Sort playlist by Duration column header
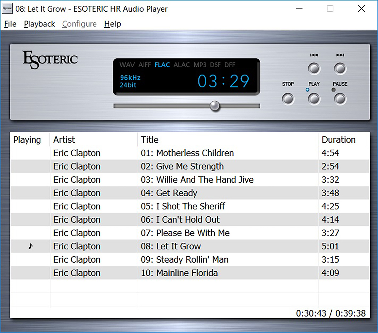Image resolution: width=378 pixels, height=333 pixels. (344, 140)
